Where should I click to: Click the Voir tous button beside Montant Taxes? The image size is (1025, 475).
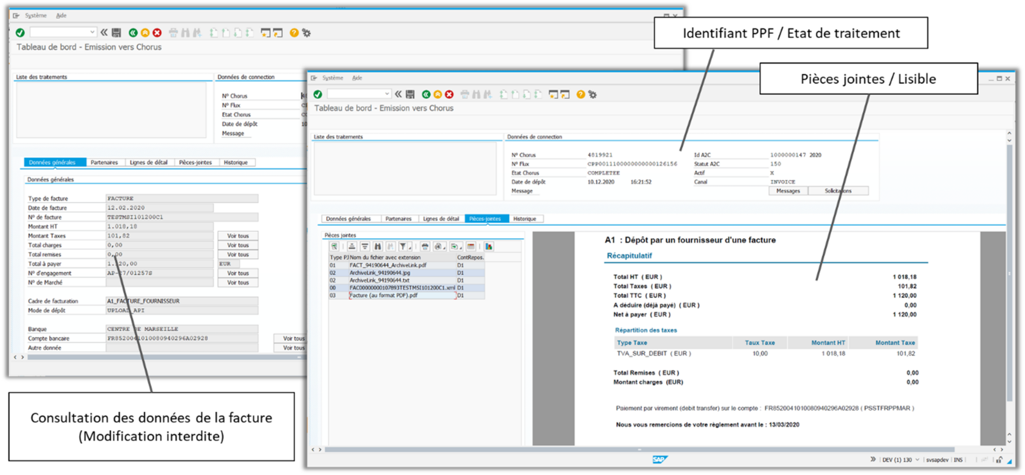[238, 236]
